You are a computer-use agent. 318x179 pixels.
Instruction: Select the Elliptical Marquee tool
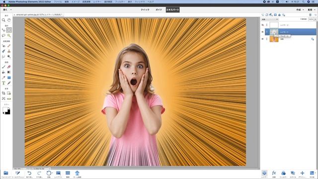(9, 30)
